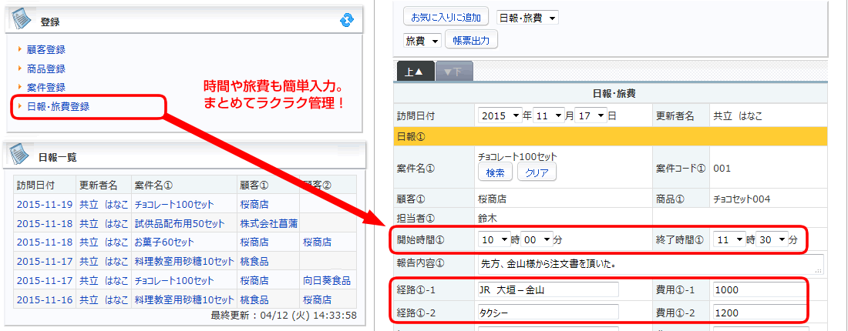Click the お気に入りに追加 button

tap(446, 17)
